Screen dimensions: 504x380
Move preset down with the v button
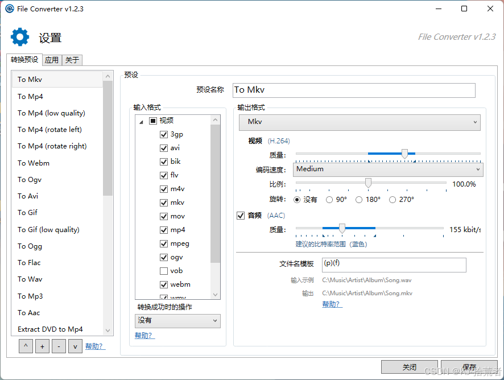[75, 346]
